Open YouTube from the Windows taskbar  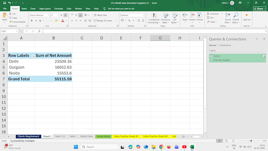point(184,147)
